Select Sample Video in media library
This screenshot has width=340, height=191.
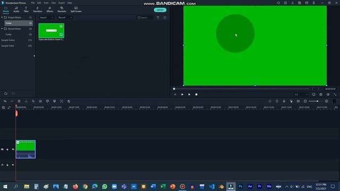(7, 46)
